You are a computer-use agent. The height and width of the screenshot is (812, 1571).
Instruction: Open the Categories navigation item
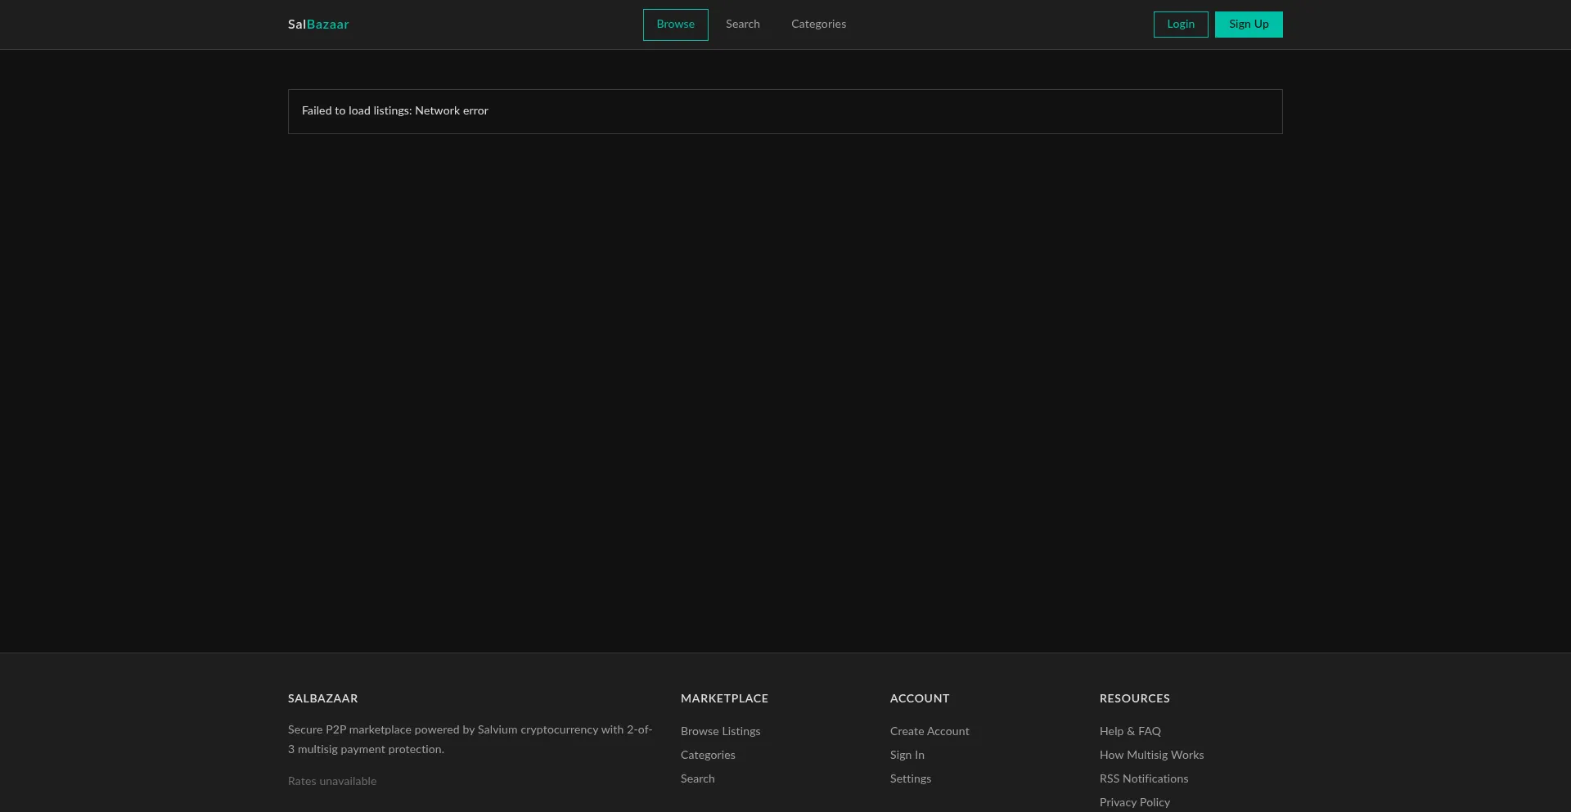pos(818,25)
